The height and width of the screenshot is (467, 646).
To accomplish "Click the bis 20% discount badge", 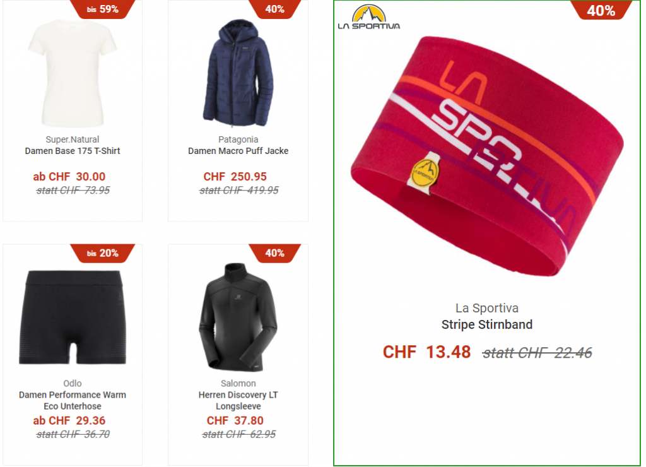I will (x=103, y=253).
